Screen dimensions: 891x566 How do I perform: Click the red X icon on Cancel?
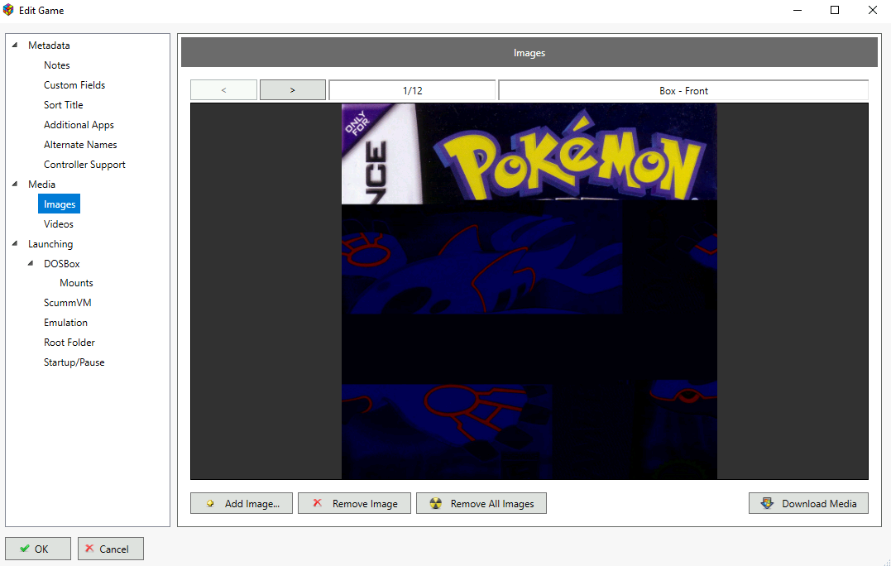(x=89, y=549)
